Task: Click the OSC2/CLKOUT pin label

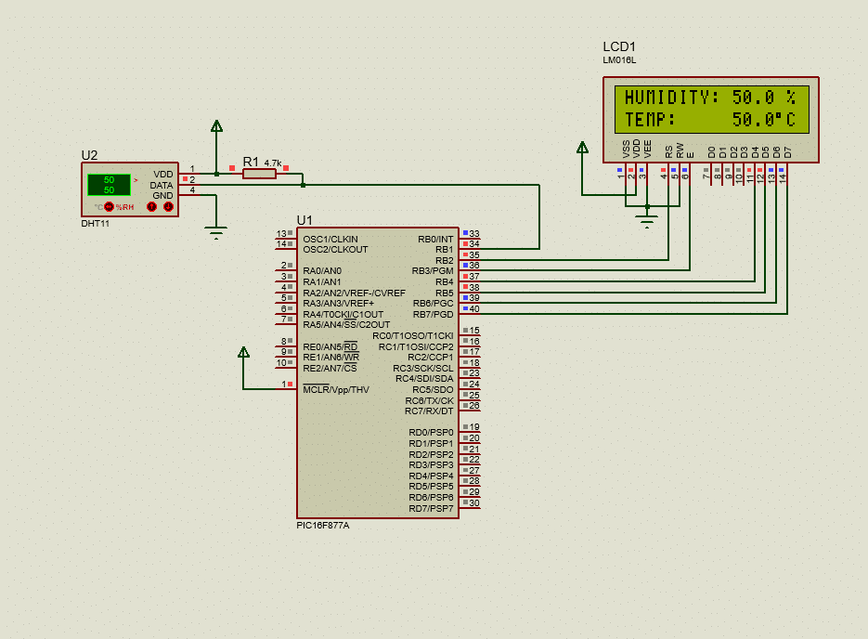Action: [335, 250]
